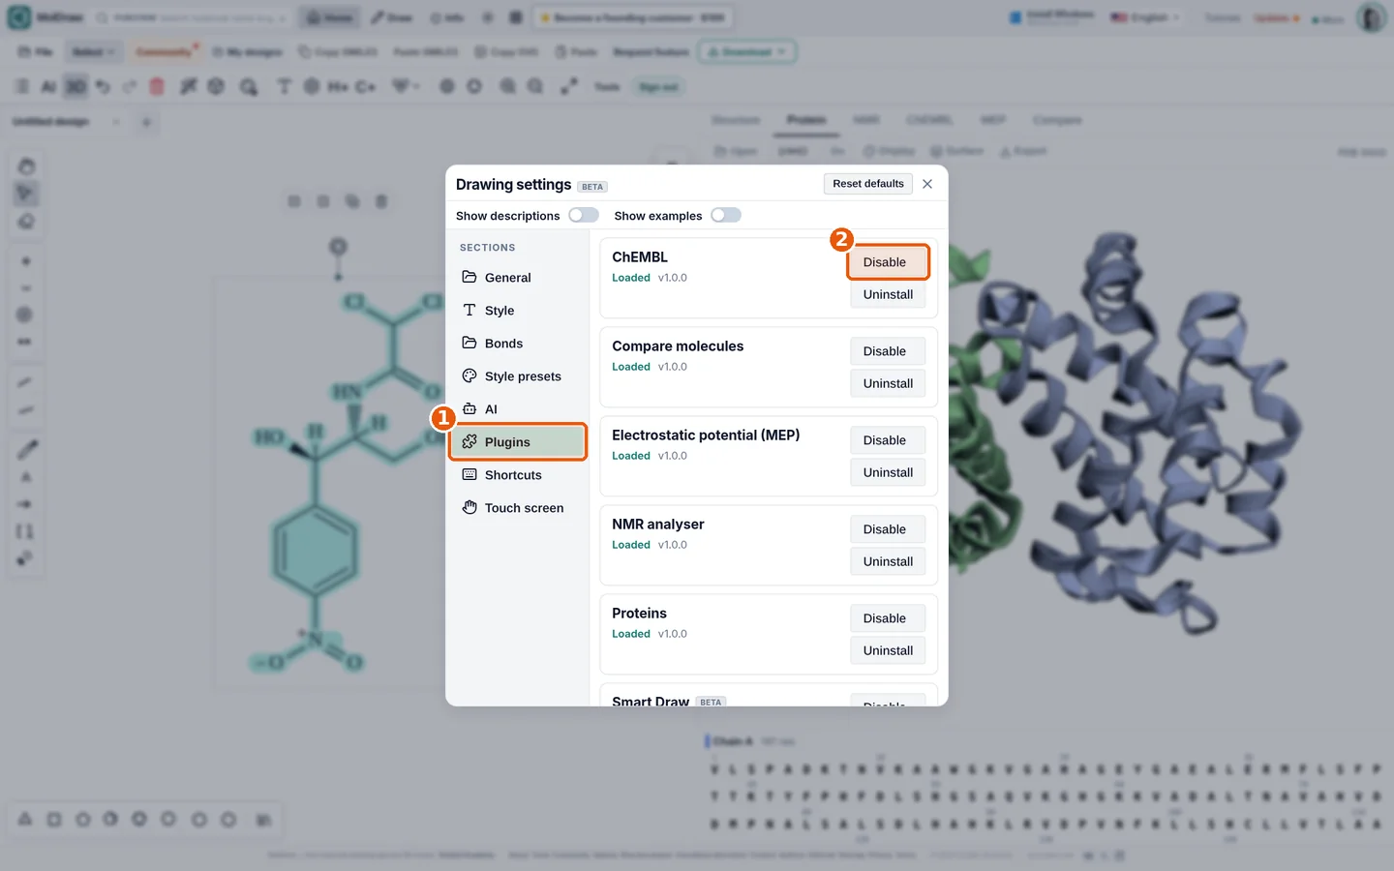This screenshot has height=871, width=1394.
Task: Click the Proteins plugin title
Action: (639, 614)
